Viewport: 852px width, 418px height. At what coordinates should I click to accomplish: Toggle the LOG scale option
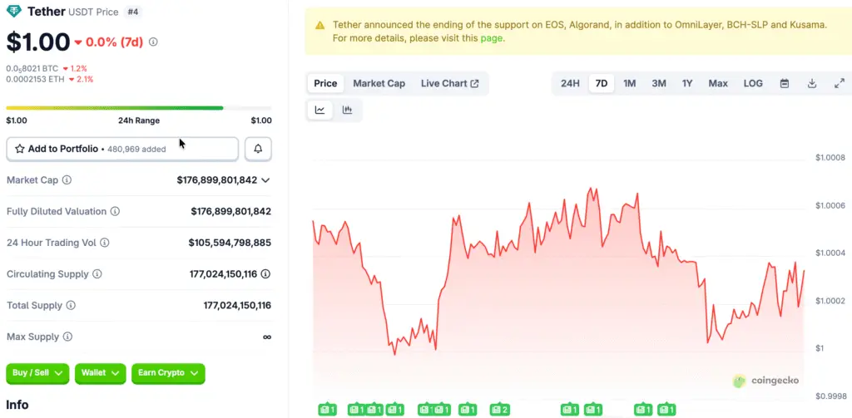(x=752, y=83)
